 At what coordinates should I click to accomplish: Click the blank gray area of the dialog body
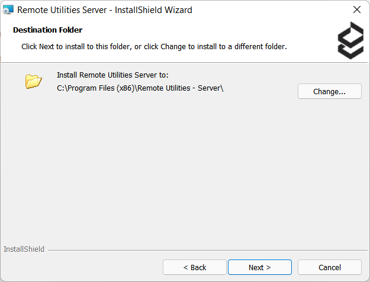[x=184, y=172]
